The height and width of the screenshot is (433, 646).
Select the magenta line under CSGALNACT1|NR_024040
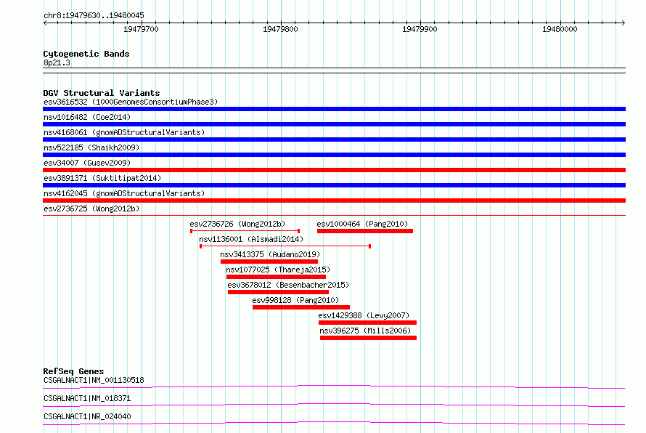tap(334, 423)
